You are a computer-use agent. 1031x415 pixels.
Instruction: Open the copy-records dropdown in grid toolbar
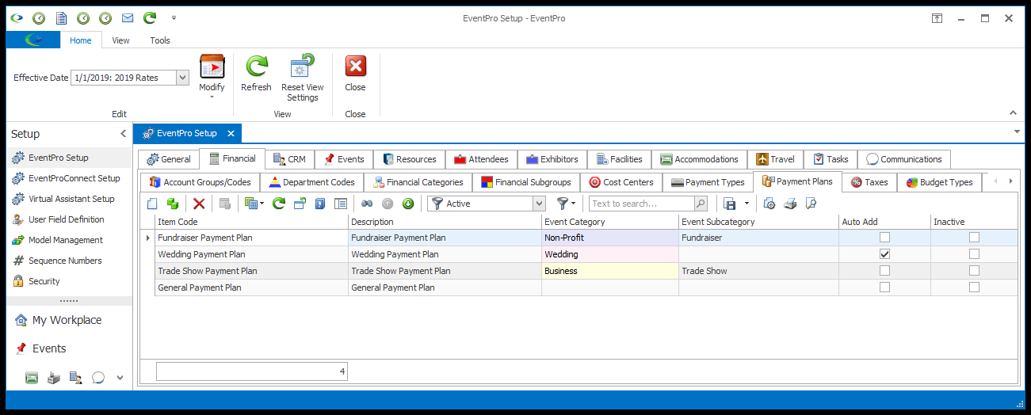point(262,204)
